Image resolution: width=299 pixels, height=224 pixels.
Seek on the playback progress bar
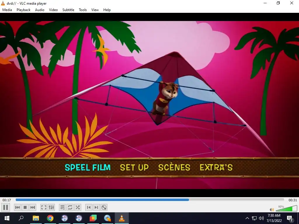[150, 200]
